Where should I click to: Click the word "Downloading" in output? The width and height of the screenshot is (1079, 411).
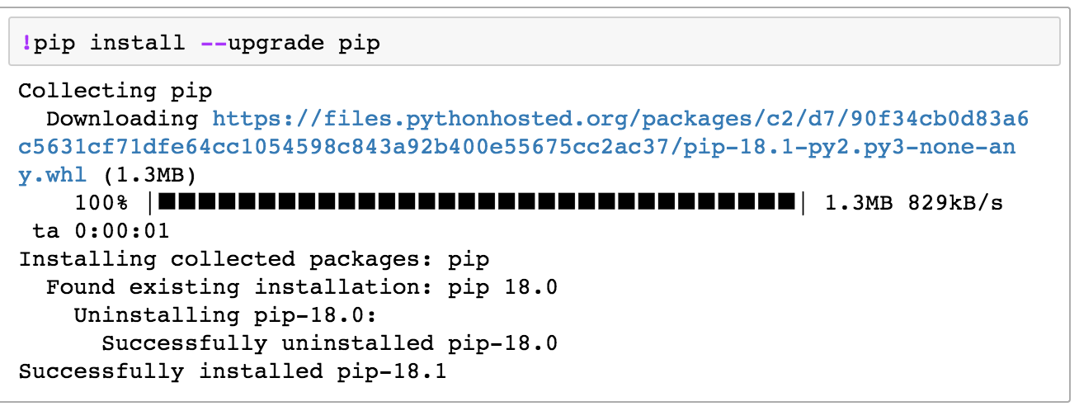tap(122, 119)
